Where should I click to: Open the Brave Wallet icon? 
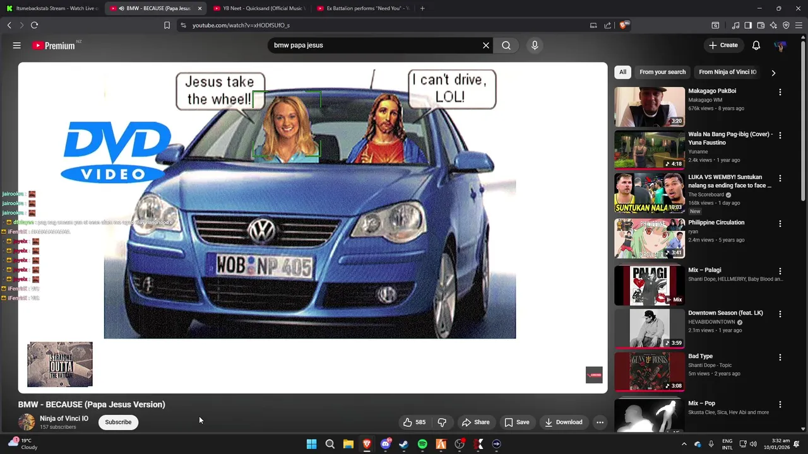[x=761, y=25]
